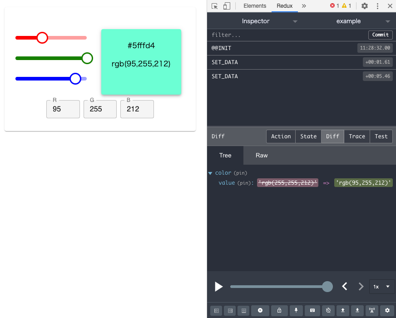The height and width of the screenshot is (318, 396).
Task: Toggle device toolbar icon
Action: 227,6
